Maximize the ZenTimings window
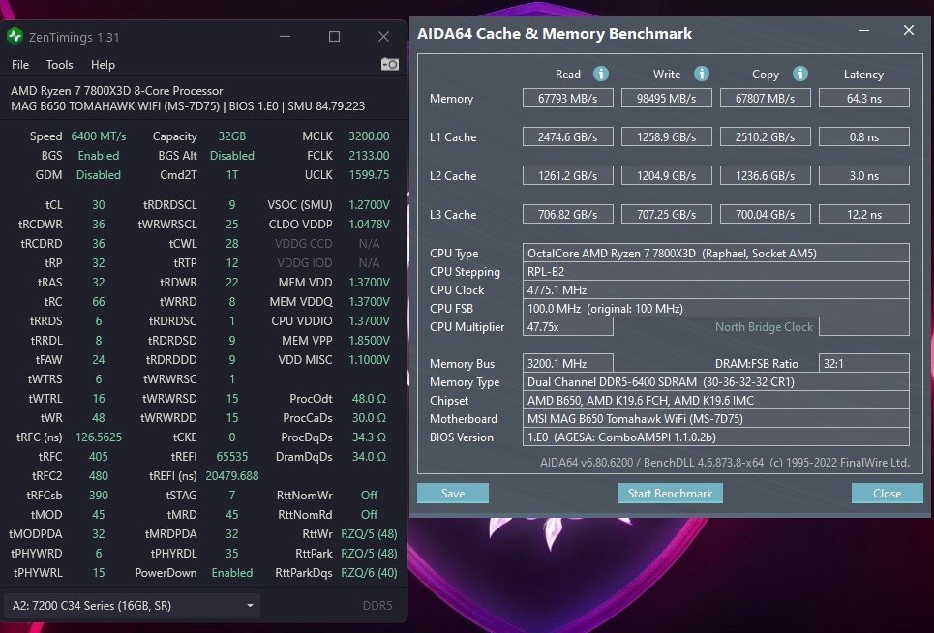The width and height of the screenshot is (934, 633). [x=334, y=37]
